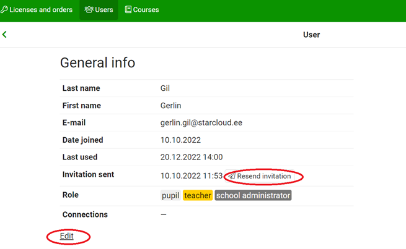Click the book icon beside Courses
406x249 pixels.
128,10
